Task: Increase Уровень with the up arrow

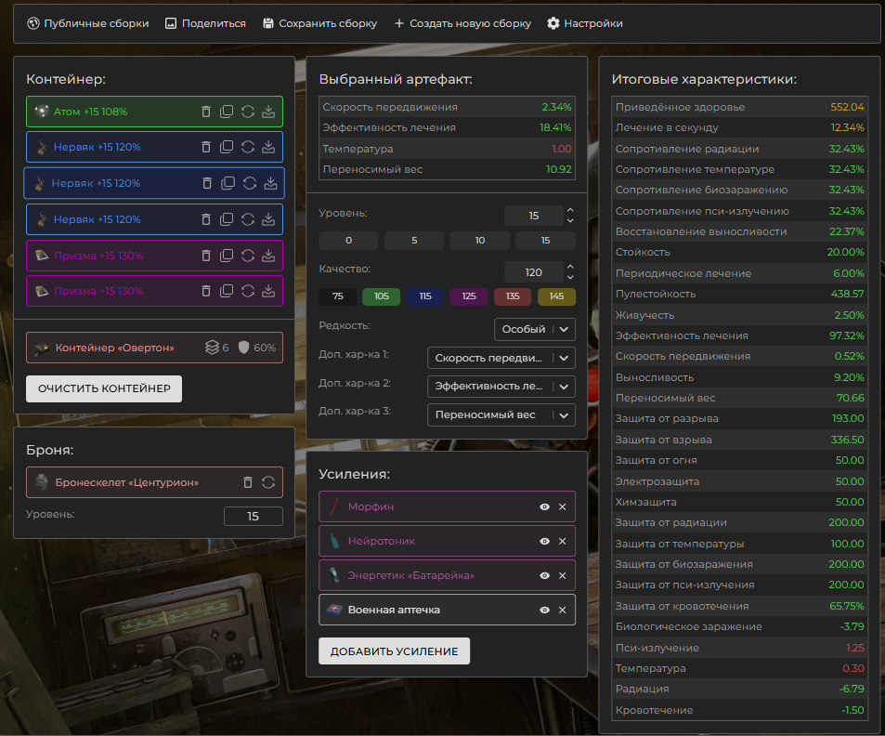Action: (570, 211)
